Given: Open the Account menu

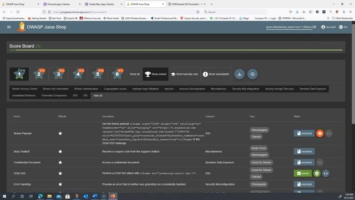Looking at the screenshot, I should [328, 27].
